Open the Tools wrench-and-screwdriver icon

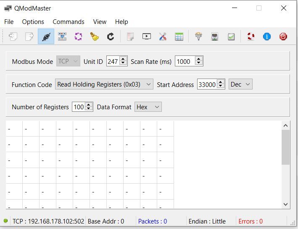pyautogui.click(x=163, y=36)
